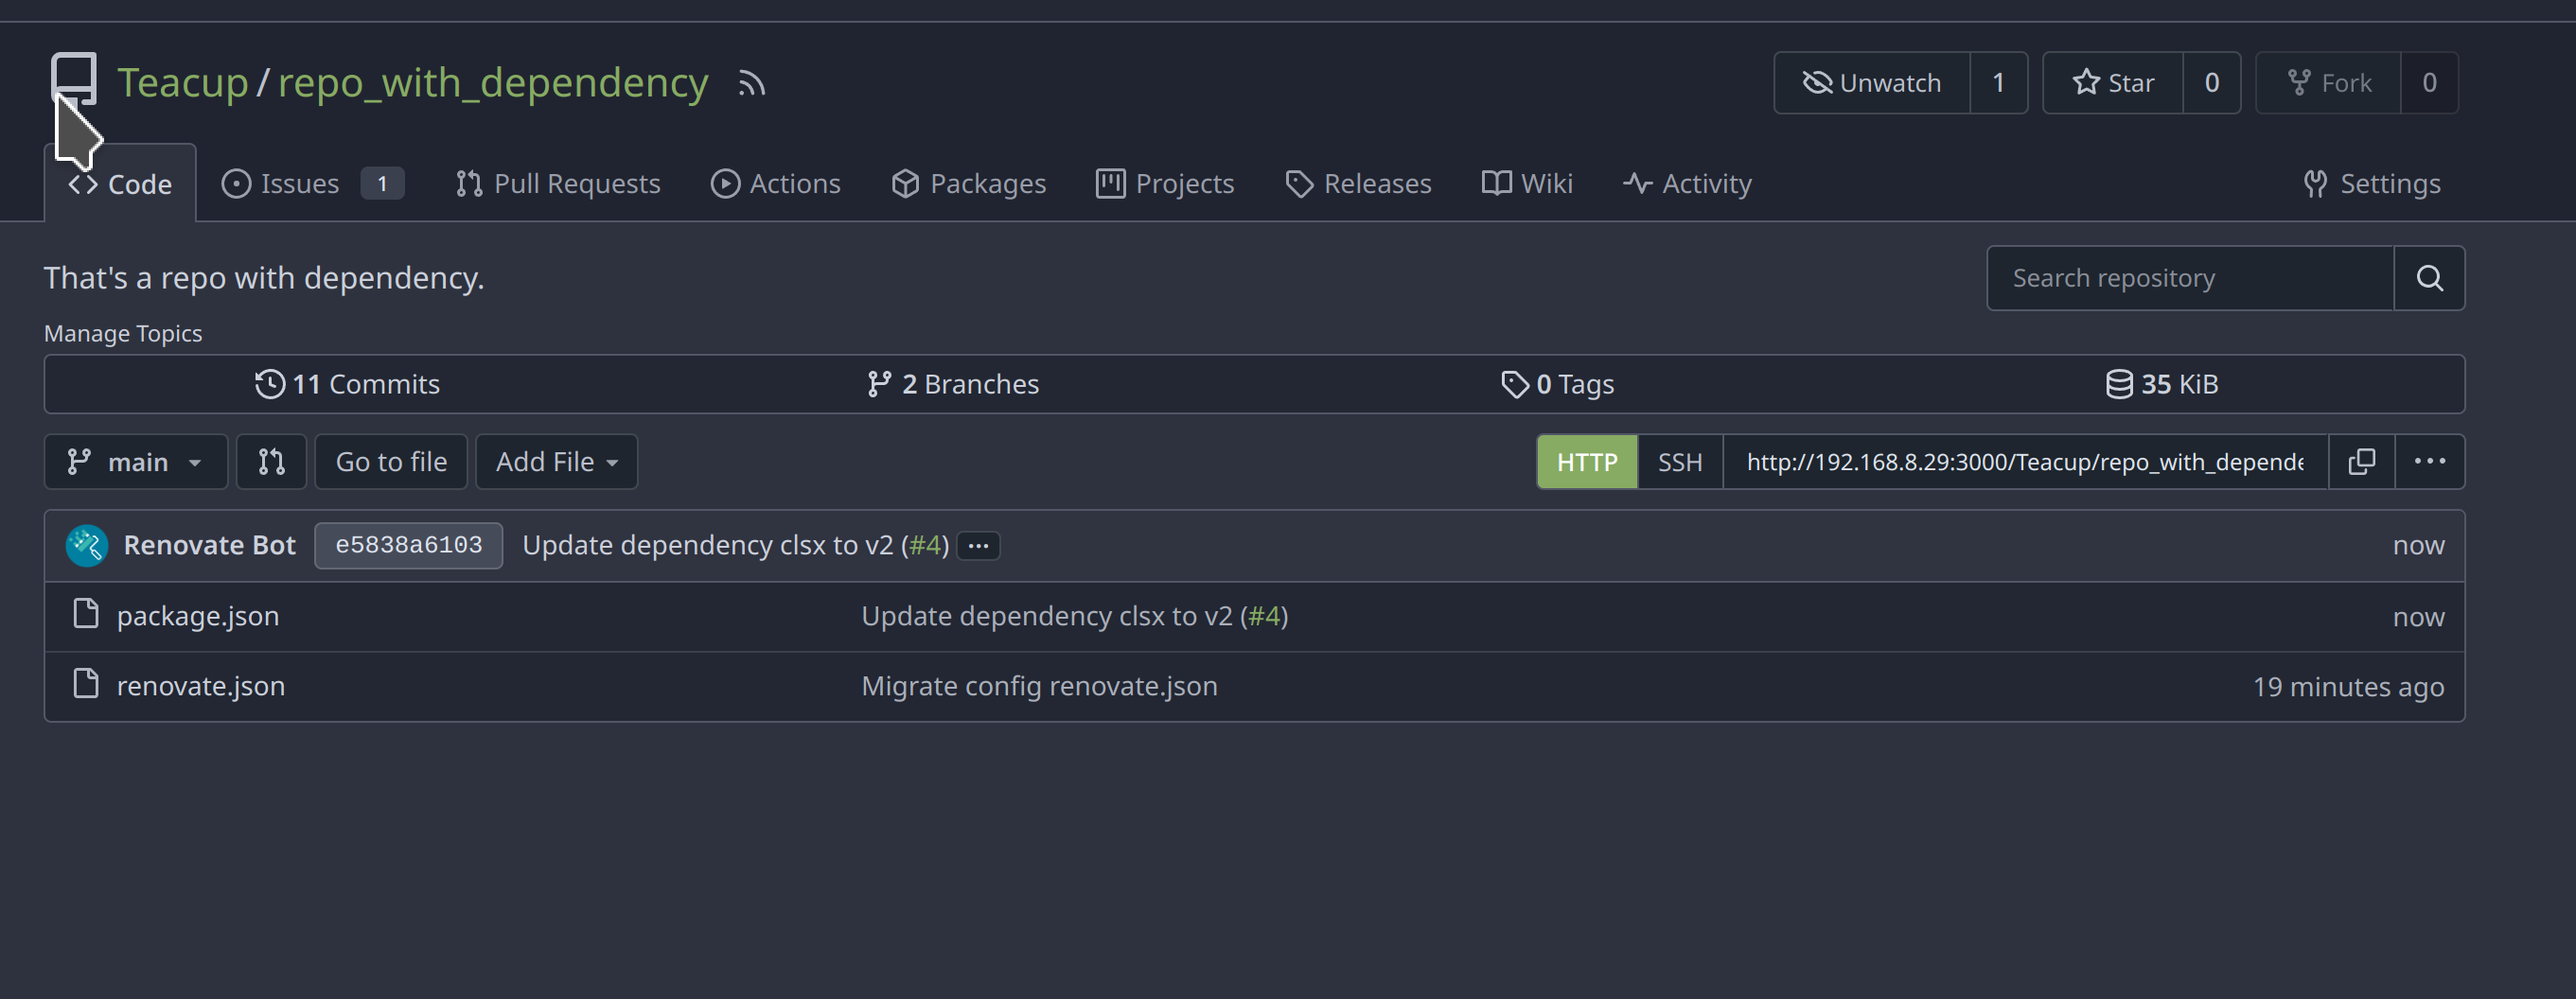2576x999 pixels.
Task: Open the more clone options ellipsis
Action: (2429, 462)
